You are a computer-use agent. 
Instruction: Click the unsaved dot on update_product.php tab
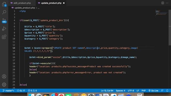pyautogui.click(x=64, y=3)
